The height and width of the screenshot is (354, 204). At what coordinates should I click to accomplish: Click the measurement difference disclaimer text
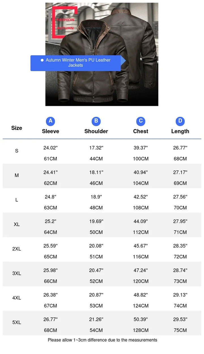tap(102, 340)
